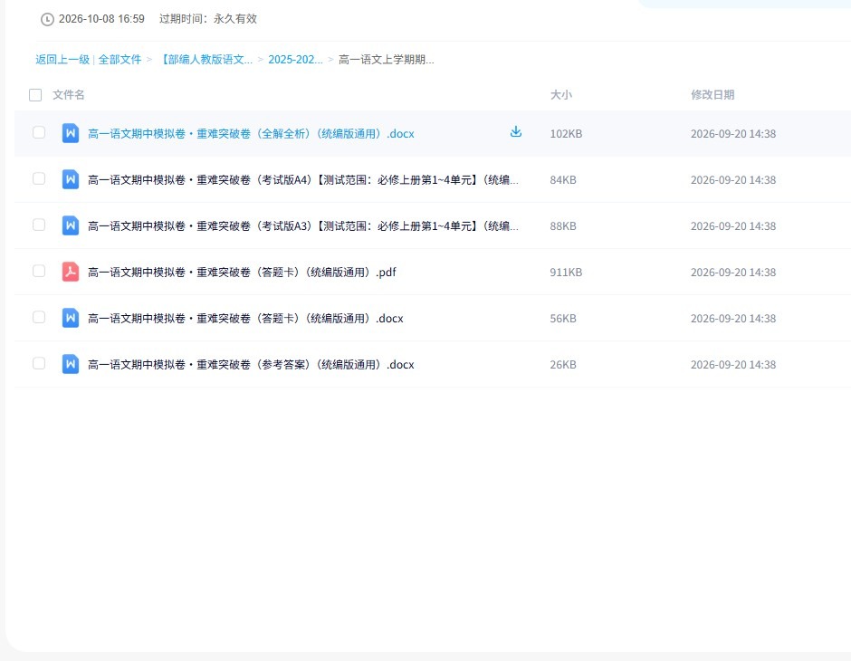Click Word icon of 全解全析 docx file
This screenshot has width=851, height=661.
pos(71,133)
